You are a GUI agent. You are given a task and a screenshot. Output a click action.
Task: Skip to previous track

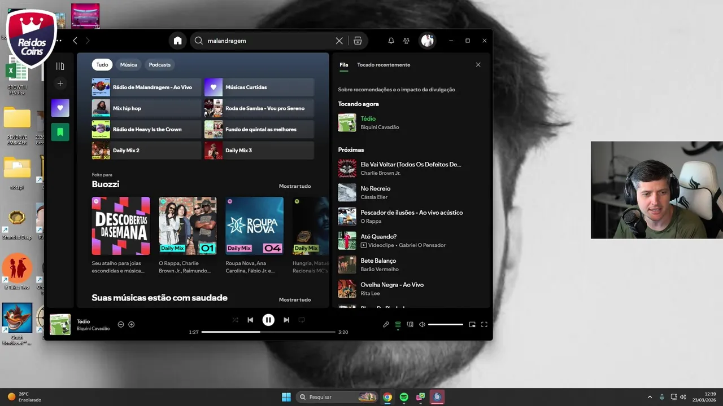pos(250,320)
